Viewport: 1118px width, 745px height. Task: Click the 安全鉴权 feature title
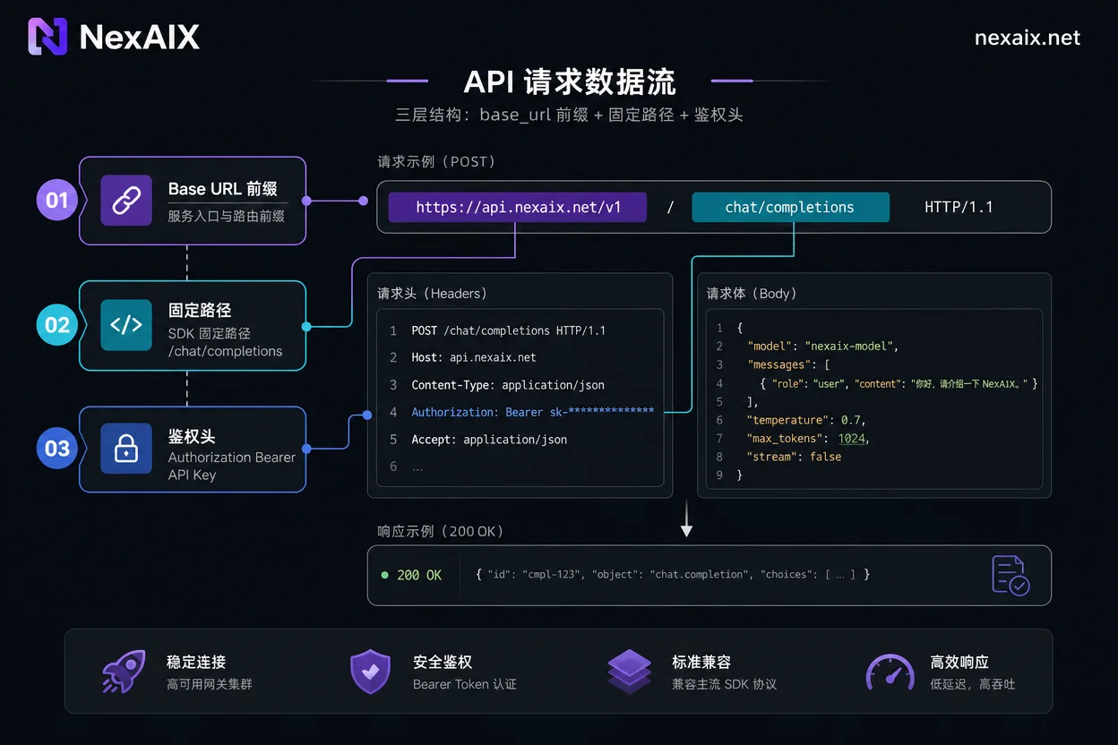pyautogui.click(x=443, y=662)
